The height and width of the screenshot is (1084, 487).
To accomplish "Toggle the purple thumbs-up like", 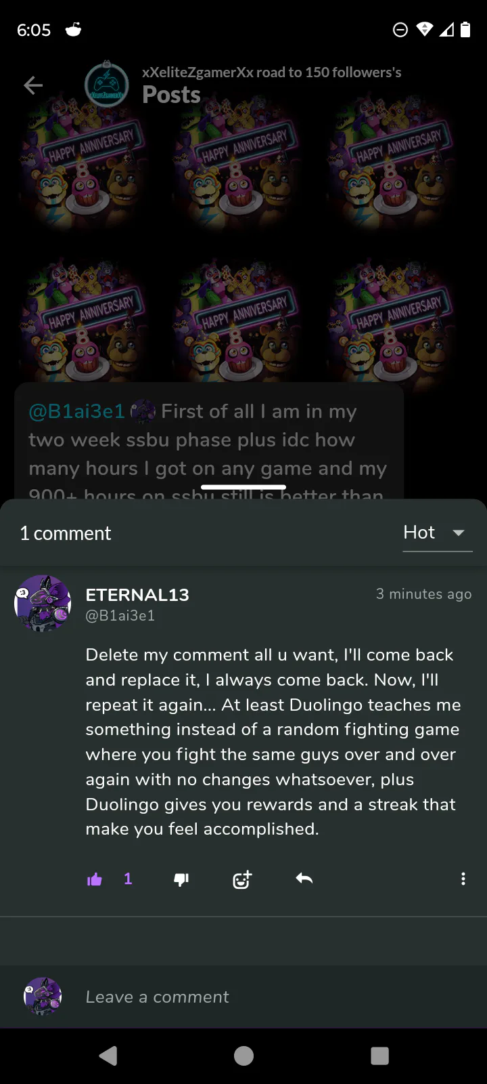I will tap(95, 879).
